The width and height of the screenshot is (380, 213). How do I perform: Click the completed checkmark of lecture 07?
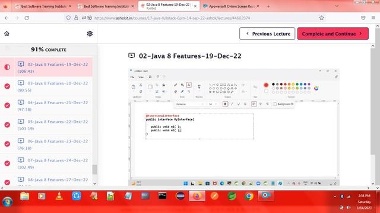point(7,163)
